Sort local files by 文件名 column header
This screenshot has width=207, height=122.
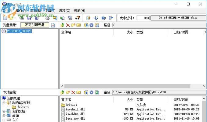pyautogui.click(x=86, y=99)
